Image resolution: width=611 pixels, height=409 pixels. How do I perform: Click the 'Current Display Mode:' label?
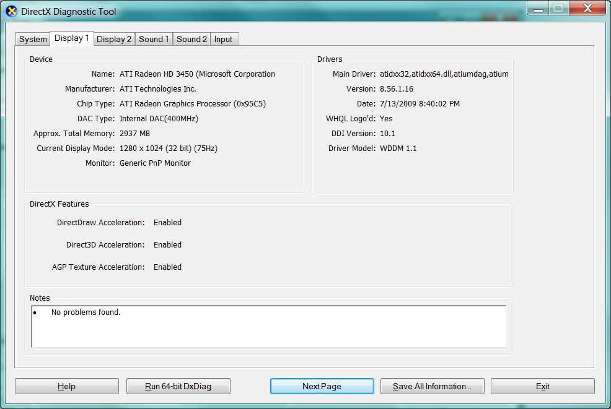click(76, 149)
